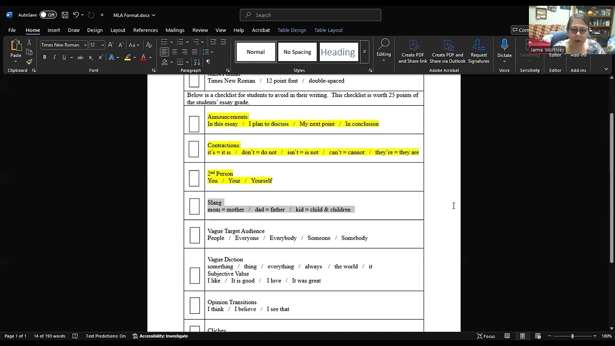Increase font size with grow icon
Image resolution: width=615 pixels, height=346 pixels.
111,45
